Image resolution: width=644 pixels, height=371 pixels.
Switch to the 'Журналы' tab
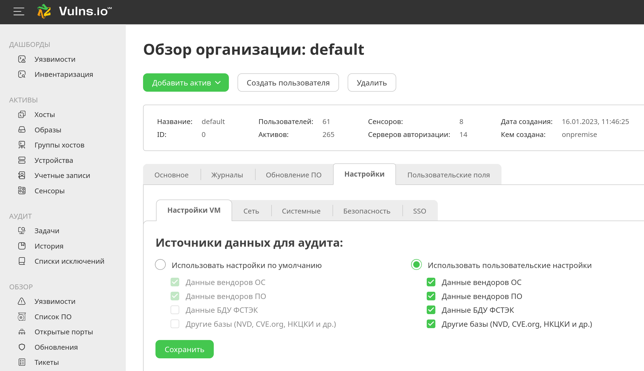click(x=227, y=175)
